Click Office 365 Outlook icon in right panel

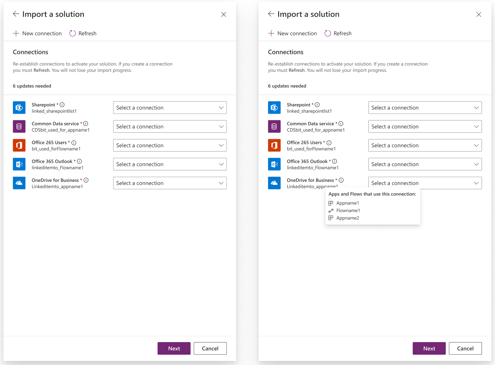tap(274, 164)
